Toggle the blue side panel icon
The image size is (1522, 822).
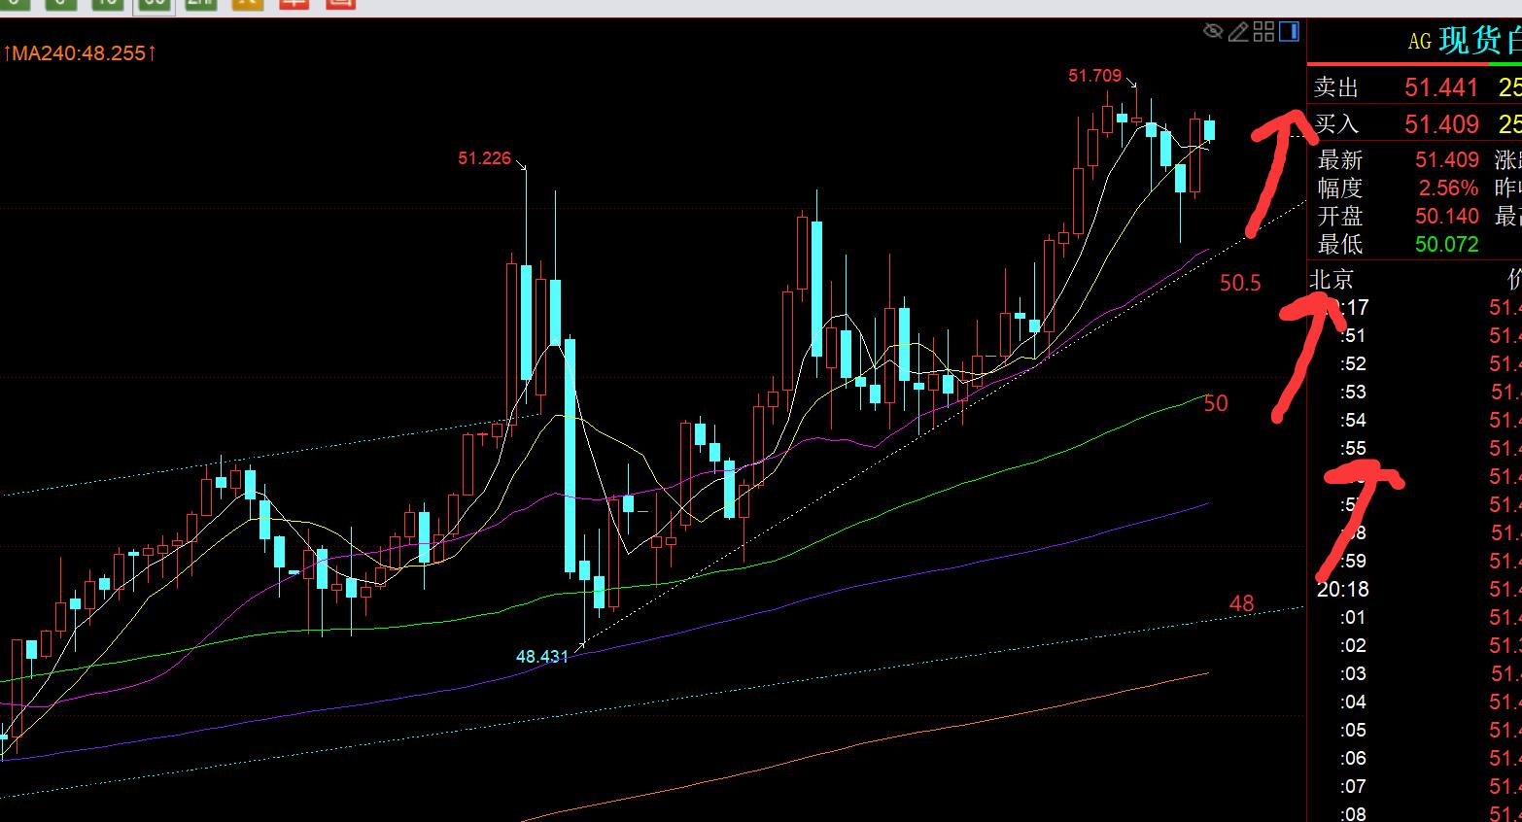coord(1289,32)
